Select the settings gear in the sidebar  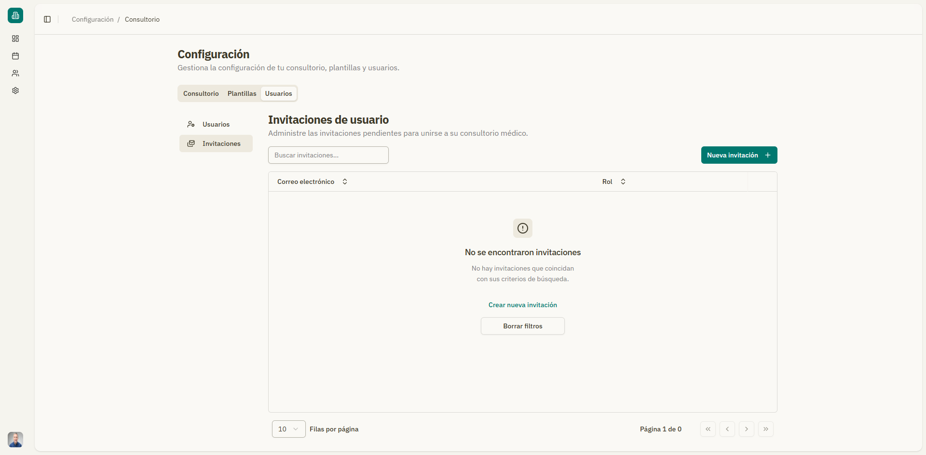click(x=15, y=91)
